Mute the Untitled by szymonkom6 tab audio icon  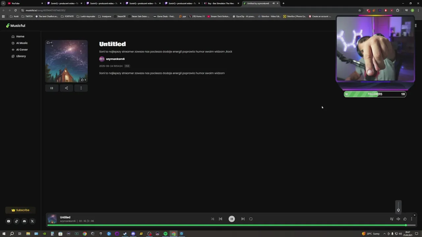273,3
